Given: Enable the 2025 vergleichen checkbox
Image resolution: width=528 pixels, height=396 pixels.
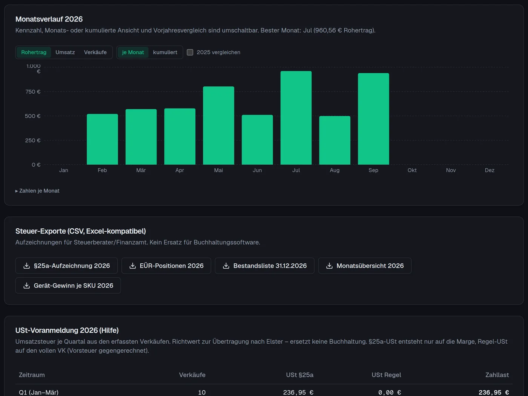Looking at the screenshot, I should tap(190, 52).
